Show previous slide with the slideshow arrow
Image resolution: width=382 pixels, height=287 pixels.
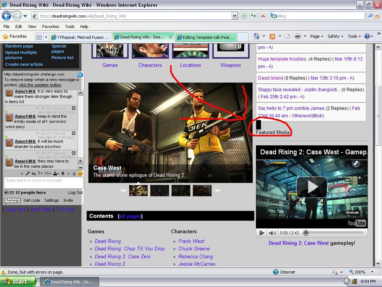click(x=123, y=190)
